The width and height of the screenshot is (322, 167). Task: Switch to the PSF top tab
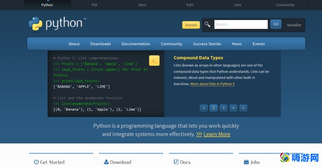[95, 5]
